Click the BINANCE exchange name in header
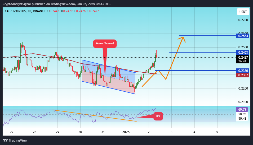Image resolution: width=253 pixels, height=145 pixels. click(39, 11)
